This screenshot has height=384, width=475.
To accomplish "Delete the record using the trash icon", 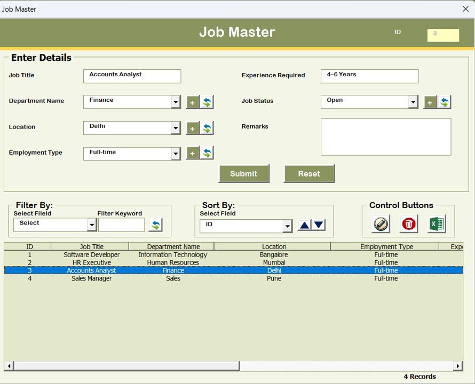I will pyautogui.click(x=409, y=225).
